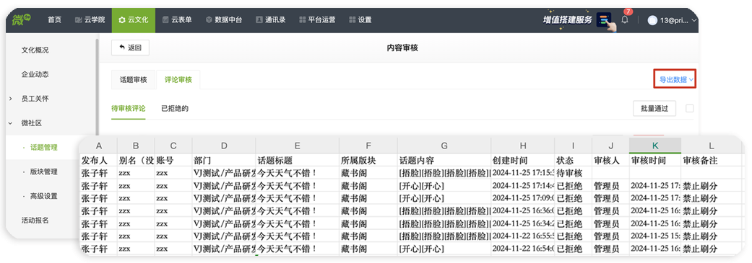Click the user avatar circle icon

652,20
